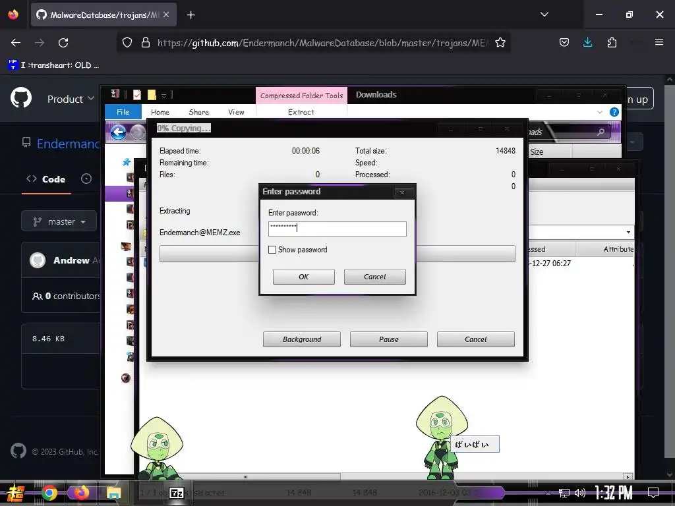Pause the extraction progress
675x506 pixels.
tap(389, 339)
